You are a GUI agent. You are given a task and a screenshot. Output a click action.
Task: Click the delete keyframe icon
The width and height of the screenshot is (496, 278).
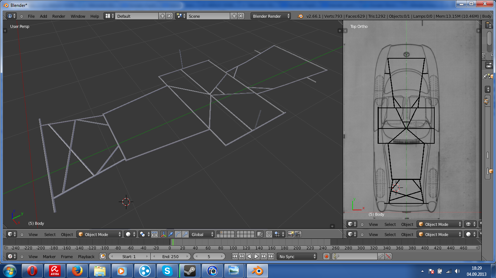point(389,256)
